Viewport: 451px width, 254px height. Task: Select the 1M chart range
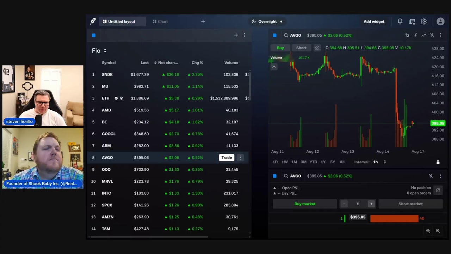(x=294, y=162)
